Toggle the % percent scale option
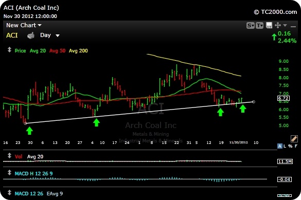 [x=290, y=146]
